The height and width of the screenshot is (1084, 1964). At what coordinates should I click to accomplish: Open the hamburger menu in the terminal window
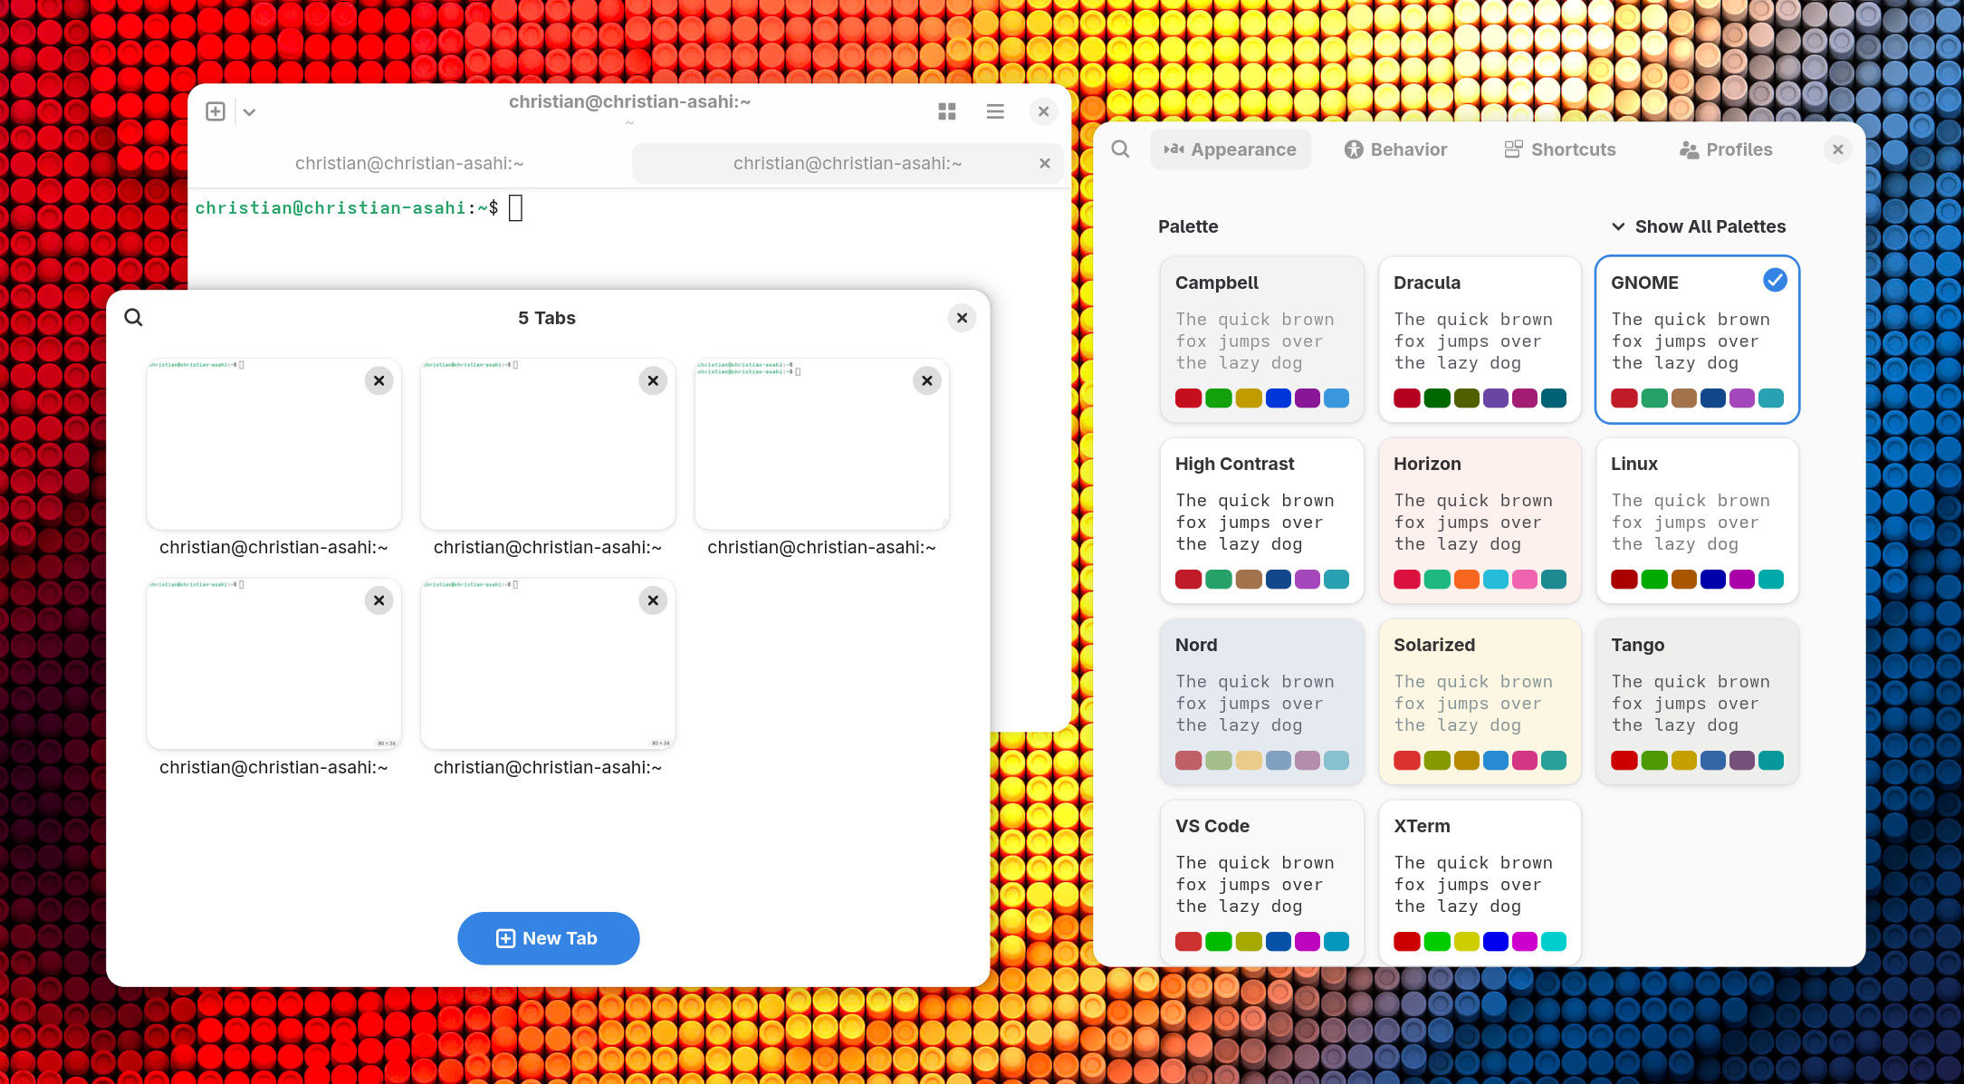(995, 110)
